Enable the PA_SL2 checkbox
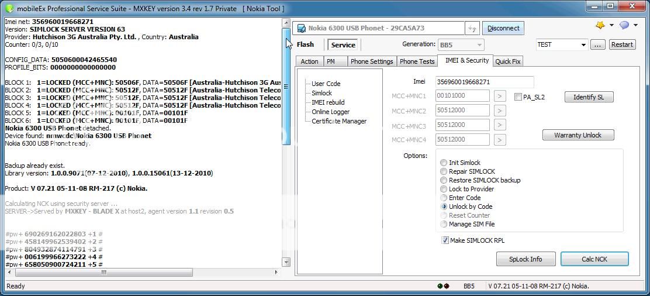 518,97
